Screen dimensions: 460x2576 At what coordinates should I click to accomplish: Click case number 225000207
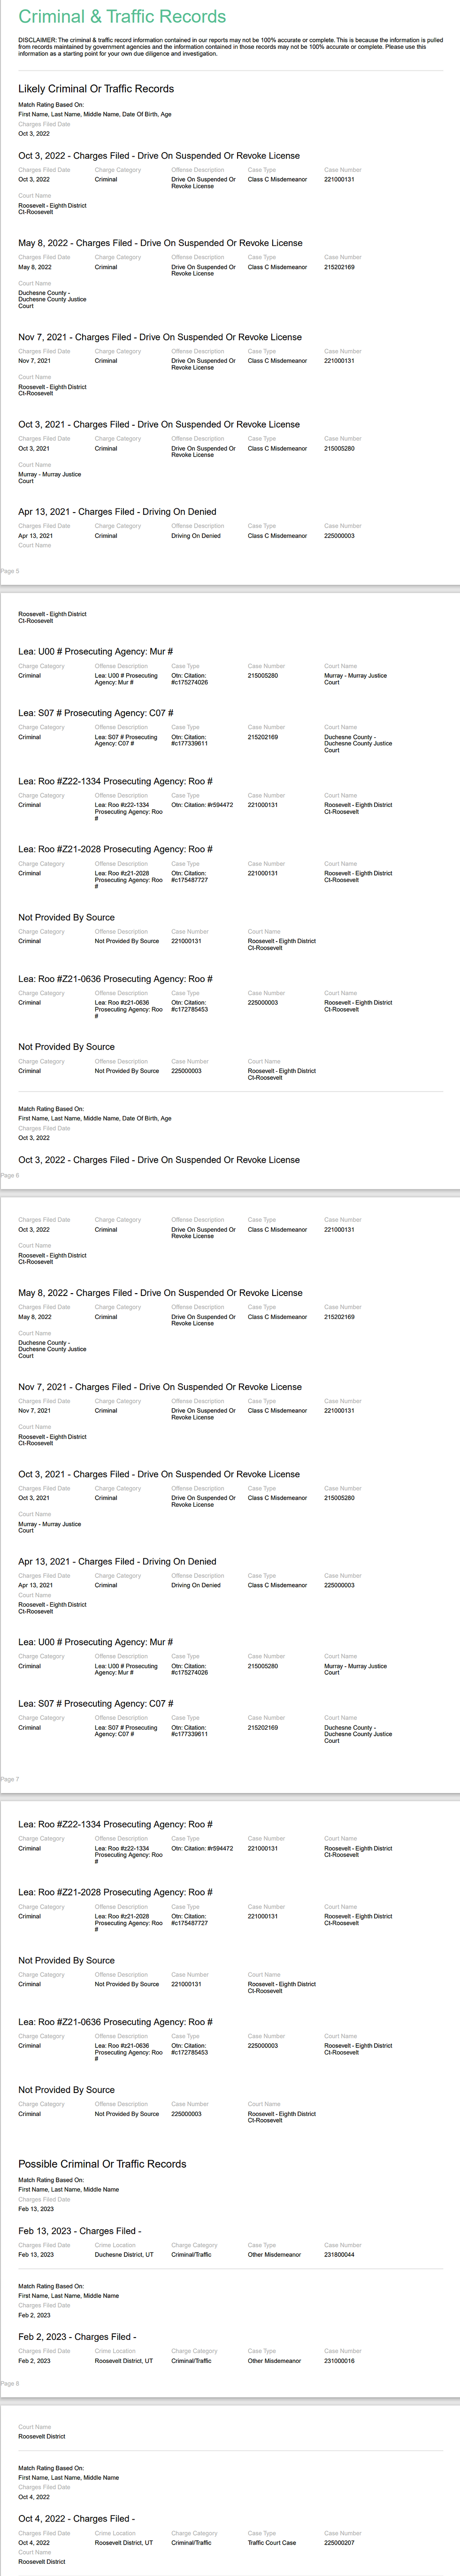[339, 2543]
